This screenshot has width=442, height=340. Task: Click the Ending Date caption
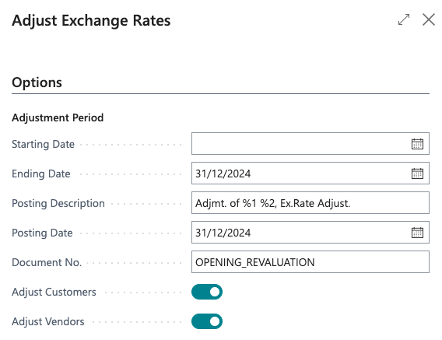click(41, 174)
